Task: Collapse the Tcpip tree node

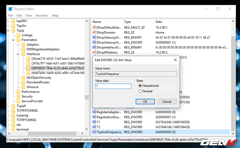Action: point(8,31)
